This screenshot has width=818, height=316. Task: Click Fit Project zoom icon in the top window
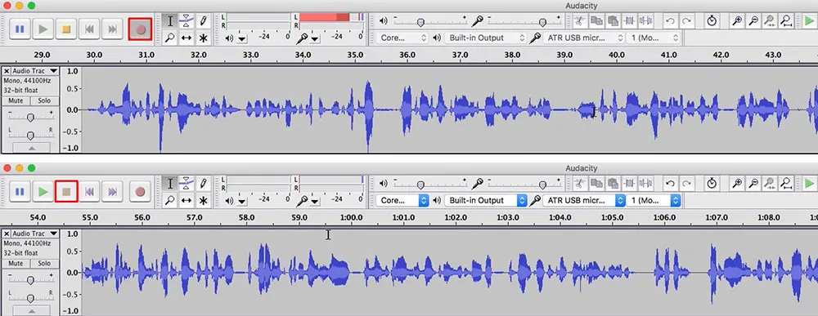787,21
